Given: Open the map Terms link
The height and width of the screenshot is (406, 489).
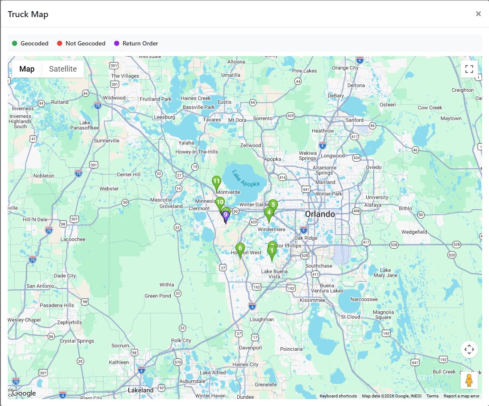Looking at the screenshot, I should [432, 396].
